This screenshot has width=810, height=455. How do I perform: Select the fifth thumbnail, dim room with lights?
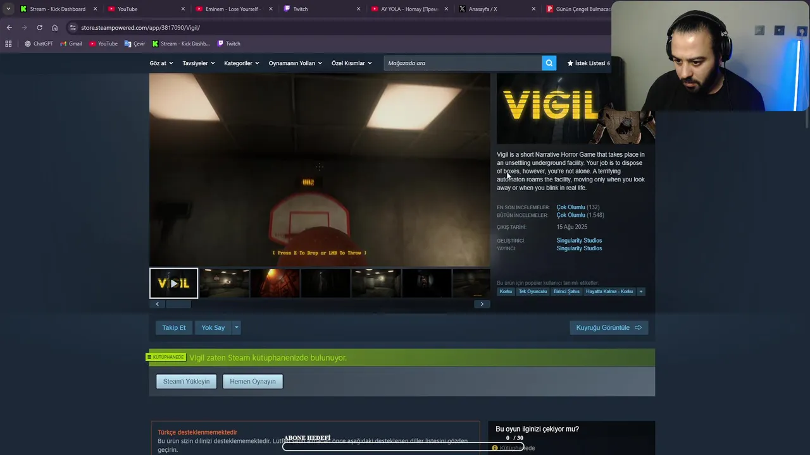pyautogui.click(x=377, y=283)
